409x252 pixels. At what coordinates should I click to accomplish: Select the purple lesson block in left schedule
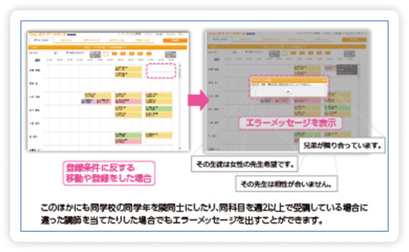coord(89,101)
